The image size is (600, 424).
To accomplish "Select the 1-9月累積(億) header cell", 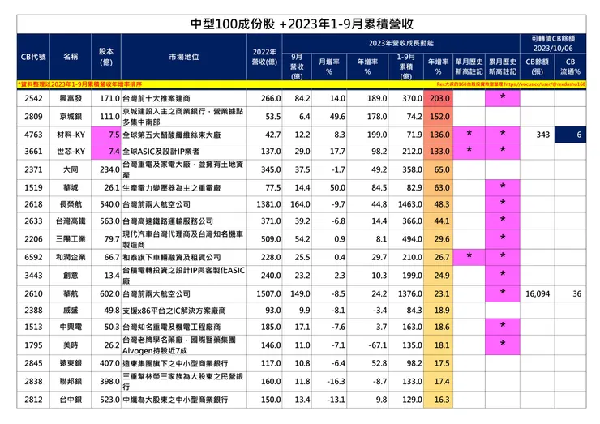I will click(405, 66).
